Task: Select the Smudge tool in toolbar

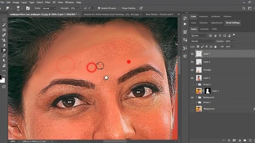Action: pyautogui.click(x=4, y=50)
